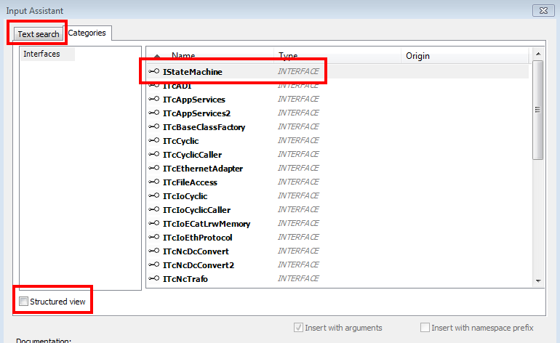Select ITcNcTrafo entry name
This screenshot has width=560, height=343.
tap(185, 280)
